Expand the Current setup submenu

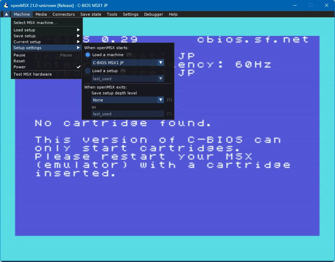(47, 42)
